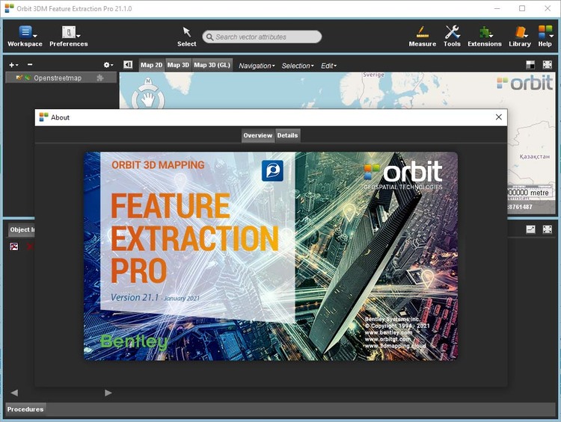Activate the Select arrow tool
The height and width of the screenshot is (422, 561).
[187, 35]
